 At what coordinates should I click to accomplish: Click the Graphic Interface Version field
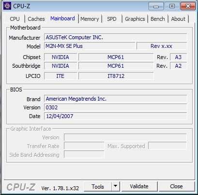[x=125, y=137]
